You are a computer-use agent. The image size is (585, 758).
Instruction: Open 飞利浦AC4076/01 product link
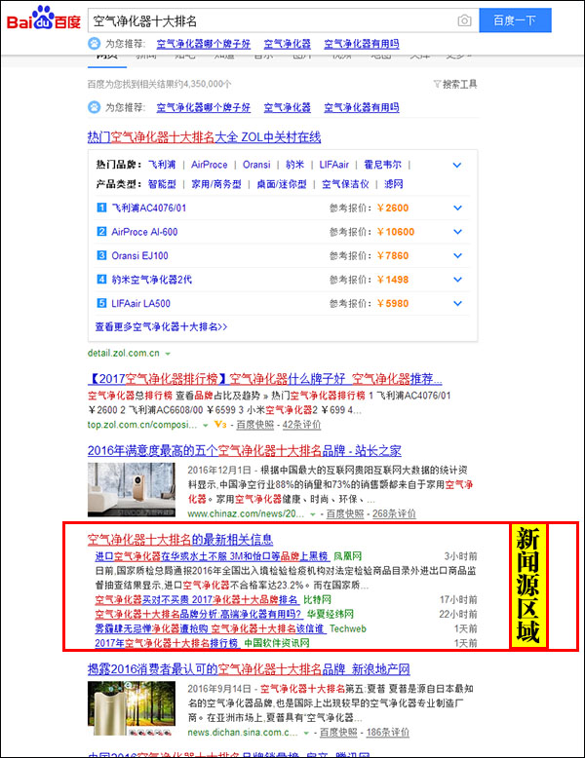148,208
